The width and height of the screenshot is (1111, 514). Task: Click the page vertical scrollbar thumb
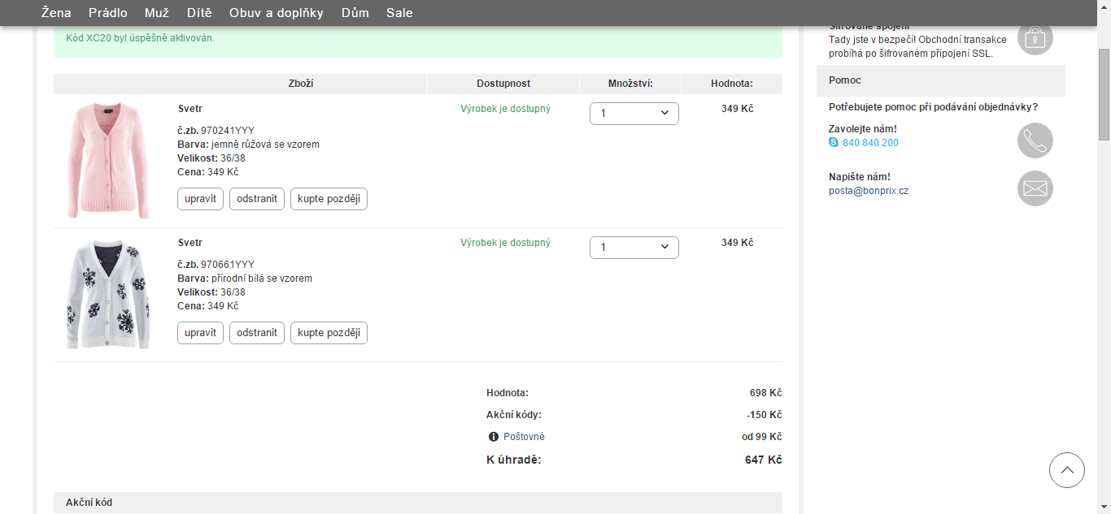pos(1104,94)
